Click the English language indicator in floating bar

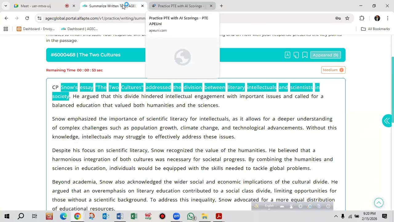tap(269, 206)
